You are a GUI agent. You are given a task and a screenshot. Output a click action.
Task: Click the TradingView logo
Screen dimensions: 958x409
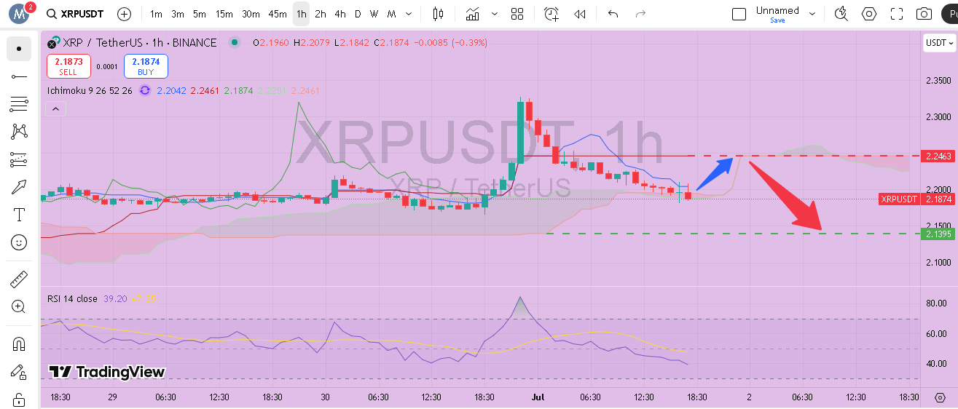pos(106,372)
